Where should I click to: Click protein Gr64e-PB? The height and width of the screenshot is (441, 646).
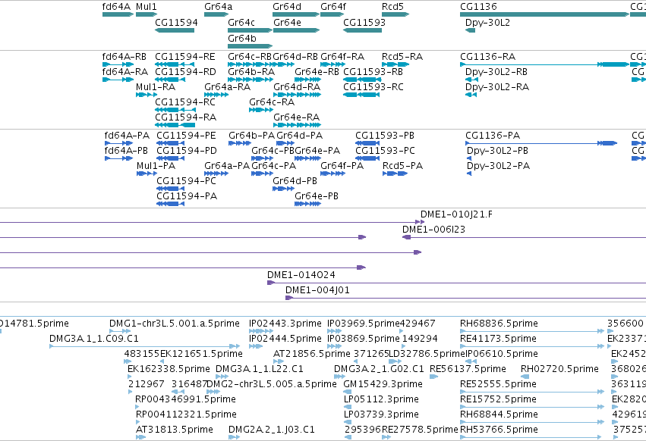pyautogui.click(x=307, y=204)
